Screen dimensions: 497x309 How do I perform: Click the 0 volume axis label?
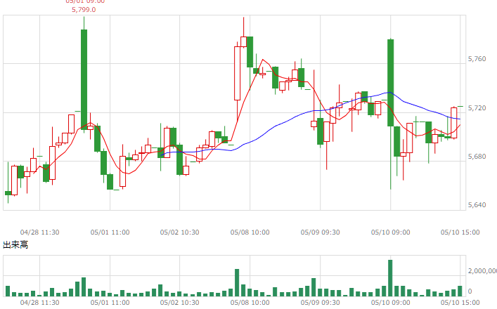pos(470,291)
